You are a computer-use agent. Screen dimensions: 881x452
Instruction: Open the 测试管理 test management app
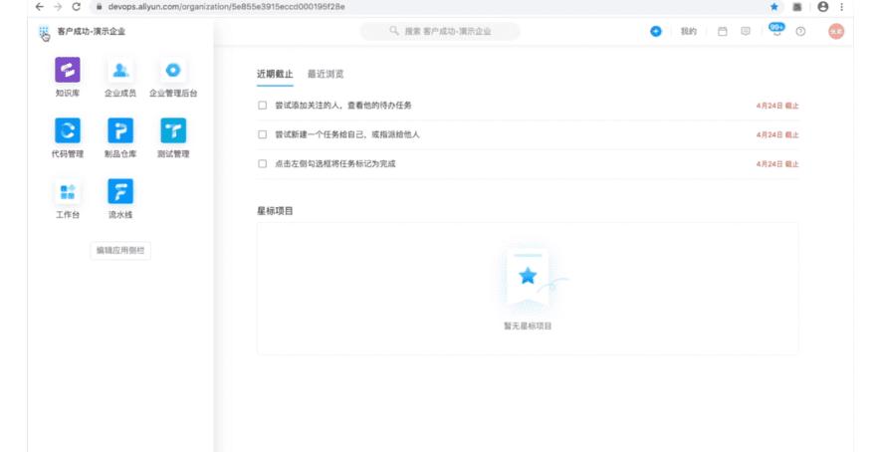173,130
